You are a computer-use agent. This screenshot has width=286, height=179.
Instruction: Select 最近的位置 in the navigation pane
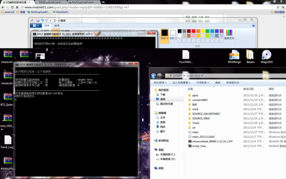(x=164, y=104)
